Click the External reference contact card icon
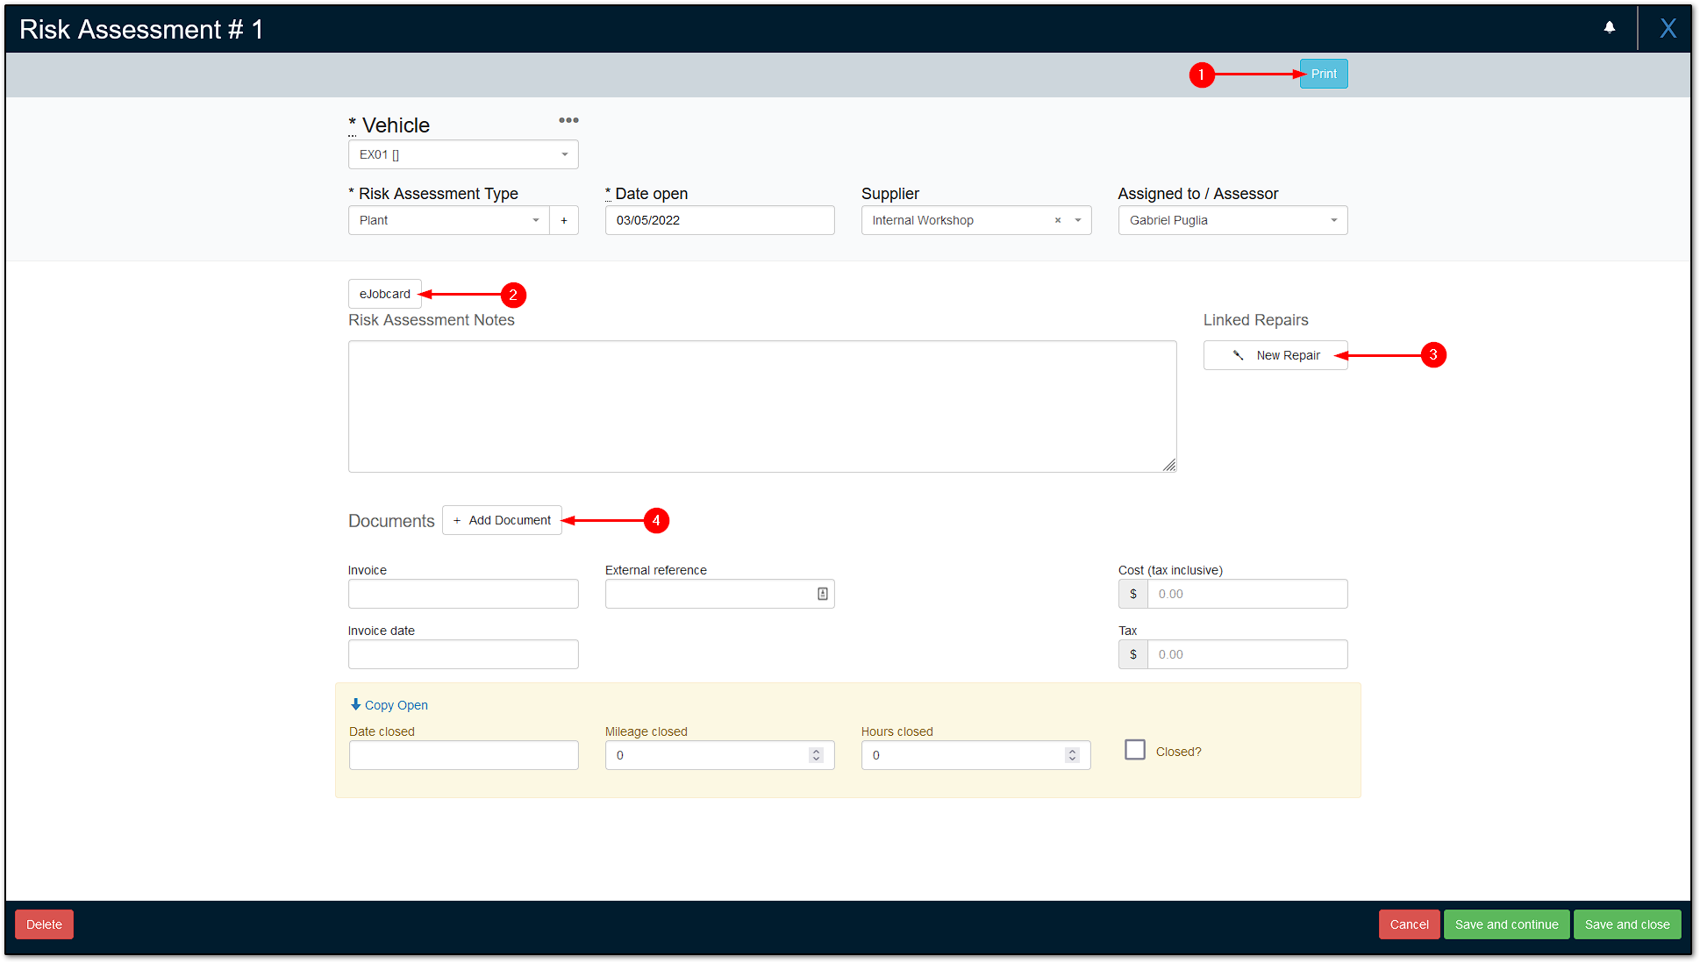Image resolution: width=1700 pixels, height=963 pixels. point(822,594)
